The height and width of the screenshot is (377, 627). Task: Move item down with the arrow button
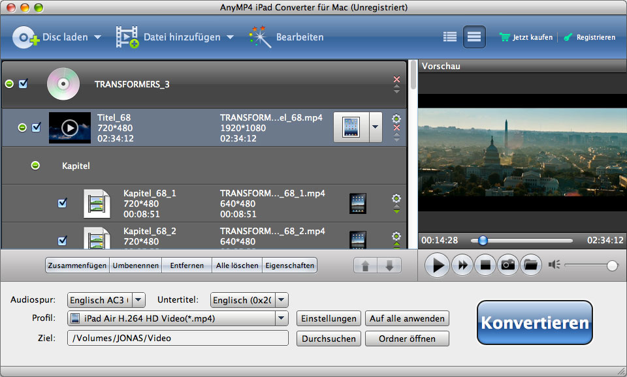click(x=389, y=265)
